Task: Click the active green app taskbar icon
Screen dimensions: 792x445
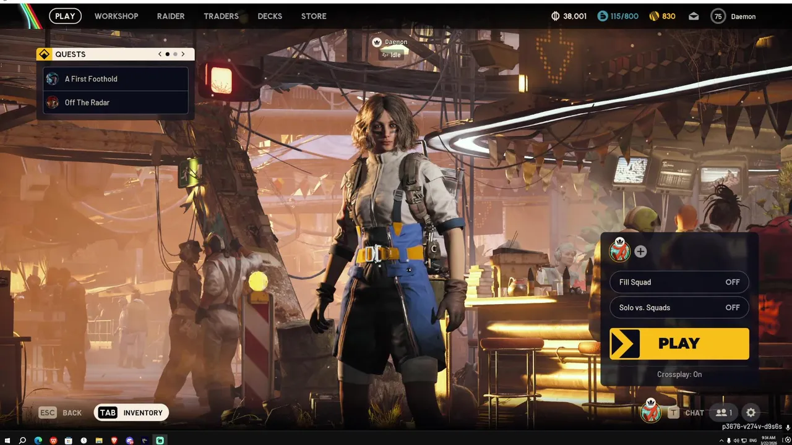Action: (x=160, y=441)
